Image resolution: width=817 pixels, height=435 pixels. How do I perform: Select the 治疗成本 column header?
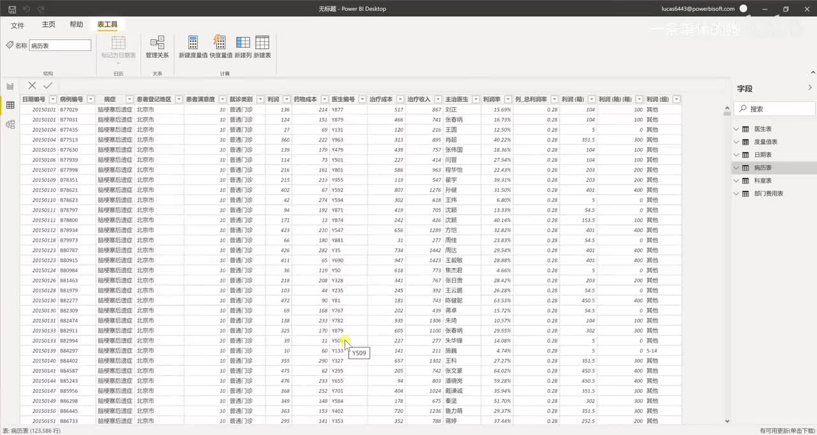tap(381, 100)
